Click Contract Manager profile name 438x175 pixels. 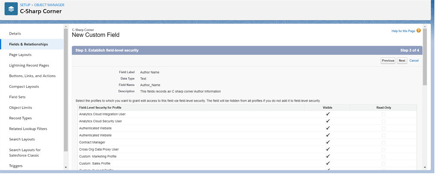[92, 143]
